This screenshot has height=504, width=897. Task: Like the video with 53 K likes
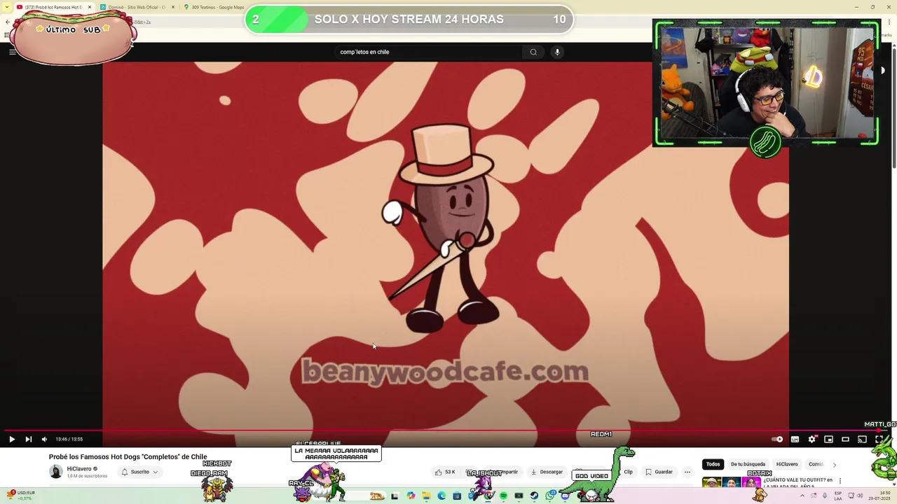click(445, 472)
